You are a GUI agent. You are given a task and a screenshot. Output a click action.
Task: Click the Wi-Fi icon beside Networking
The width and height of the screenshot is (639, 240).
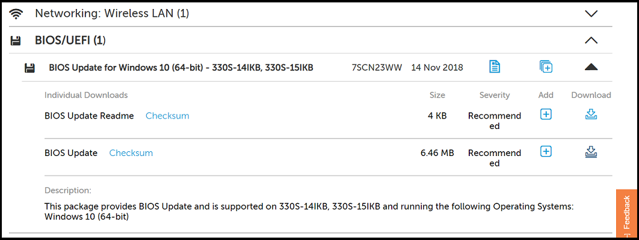(x=16, y=13)
